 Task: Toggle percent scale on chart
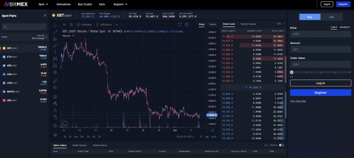point(201,137)
